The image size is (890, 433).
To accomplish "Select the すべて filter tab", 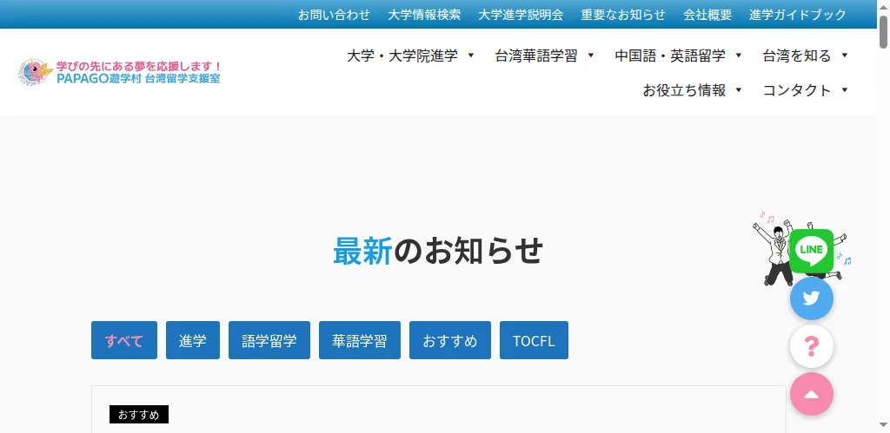I will point(123,340).
